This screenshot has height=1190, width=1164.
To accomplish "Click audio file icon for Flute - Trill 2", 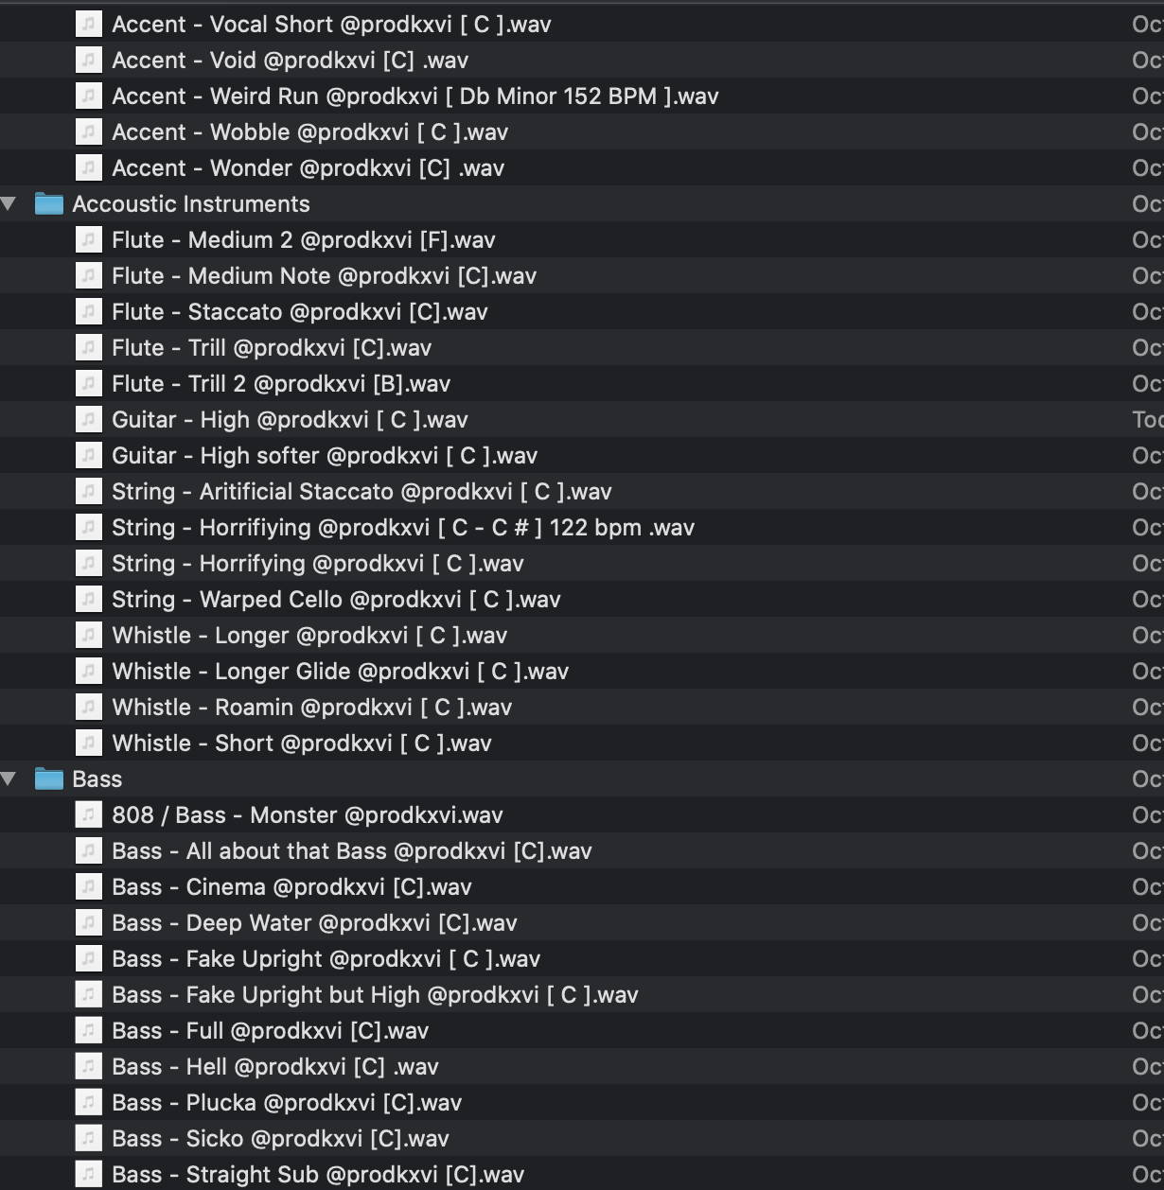I will (88, 383).
